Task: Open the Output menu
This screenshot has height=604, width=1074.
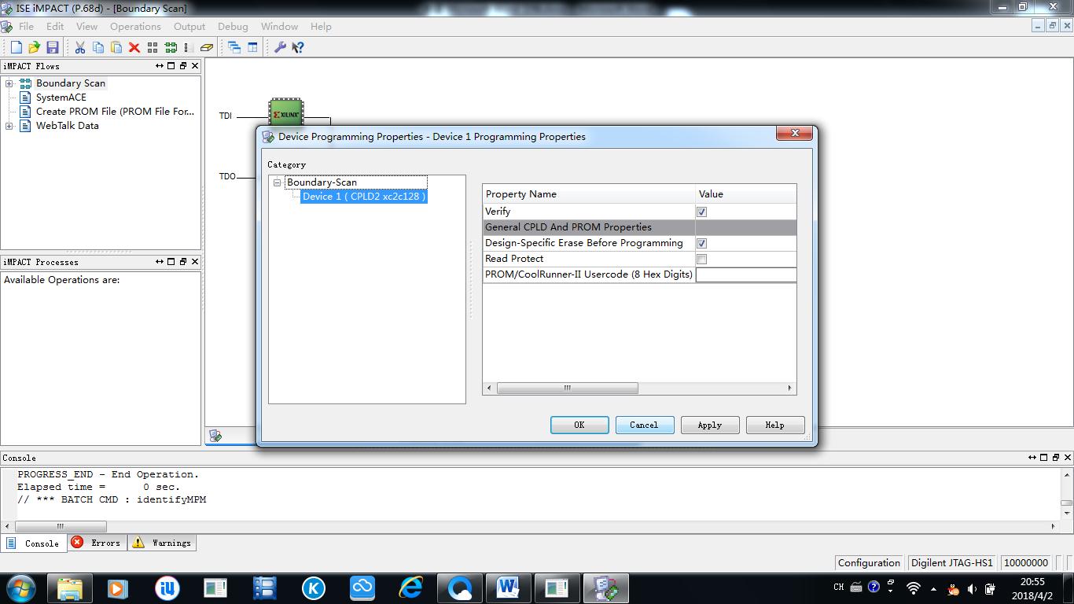Action: coord(189,26)
